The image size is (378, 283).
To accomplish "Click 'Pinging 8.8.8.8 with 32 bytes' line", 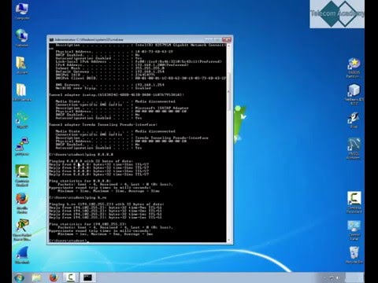I will pyautogui.click(x=91, y=161).
